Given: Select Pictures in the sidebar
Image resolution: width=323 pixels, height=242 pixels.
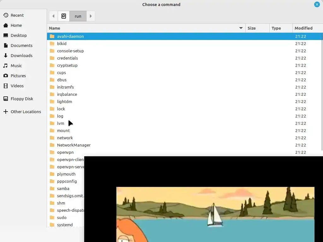Looking at the screenshot, I should tap(23, 76).
